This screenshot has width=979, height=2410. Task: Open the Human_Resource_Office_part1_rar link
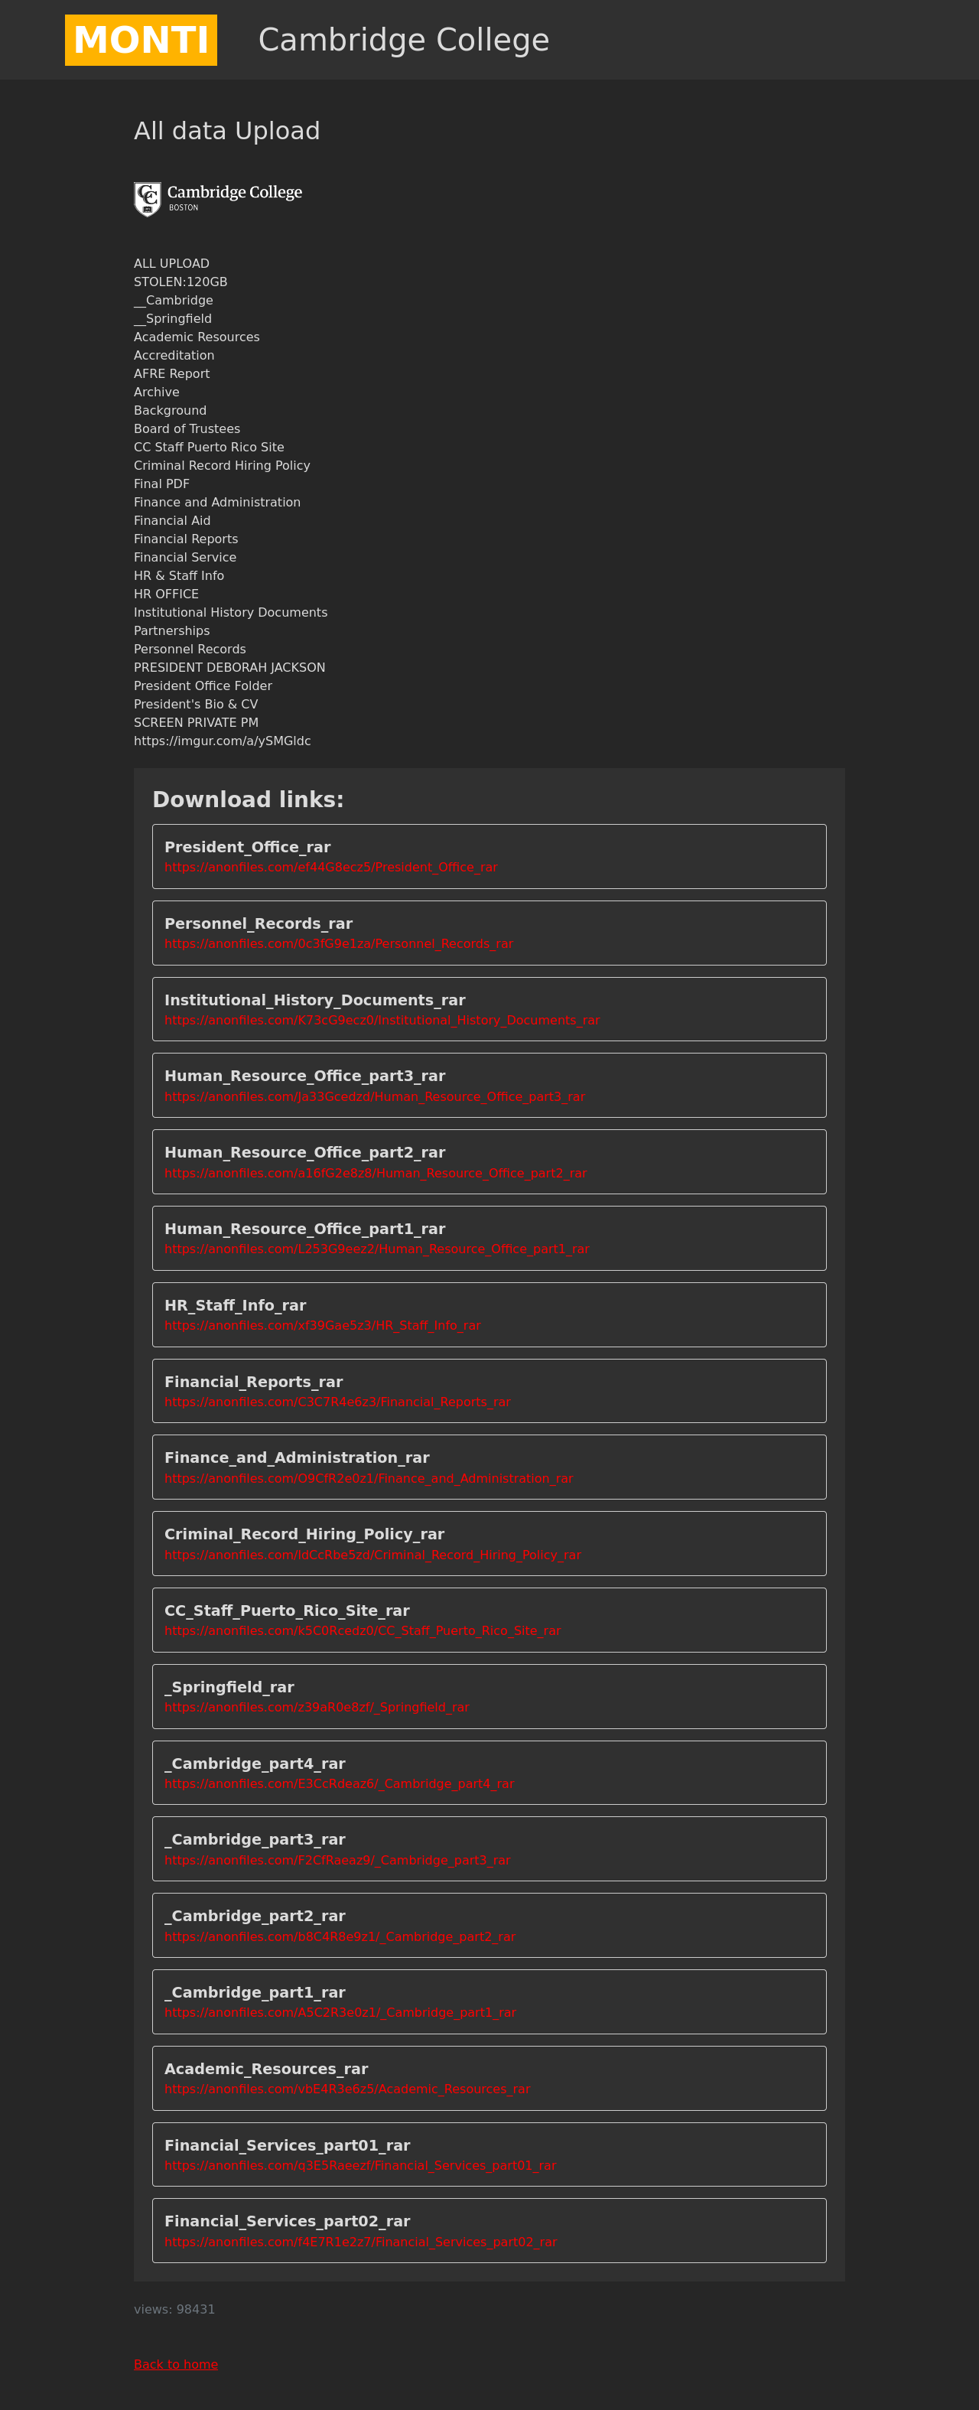point(377,1249)
